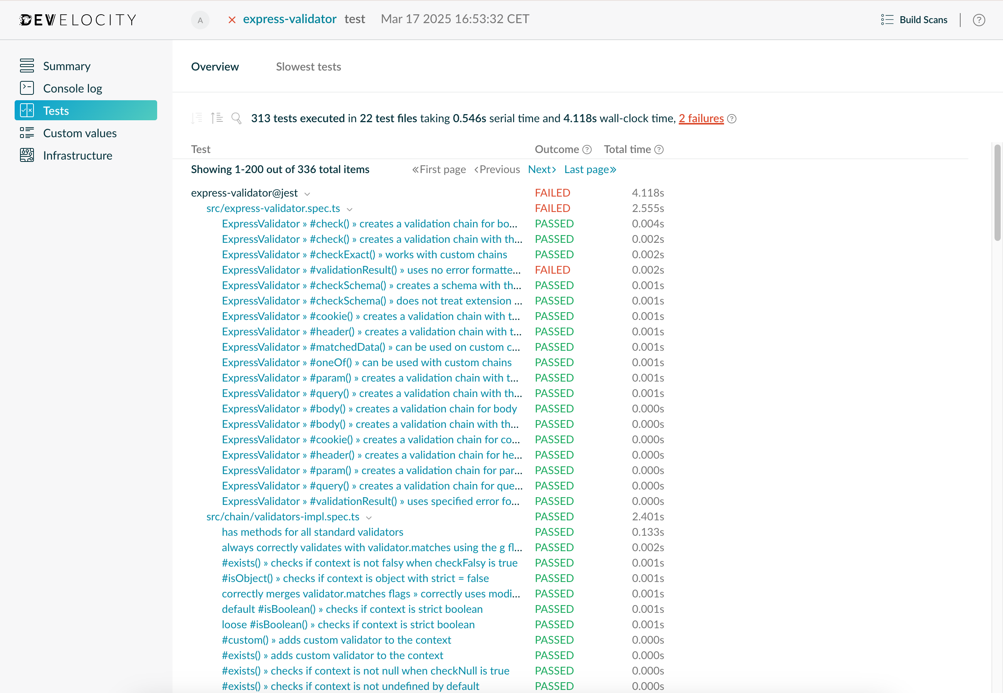
Task: Open loose #isBoolean() checks strict boolean test
Action: (348, 624)
